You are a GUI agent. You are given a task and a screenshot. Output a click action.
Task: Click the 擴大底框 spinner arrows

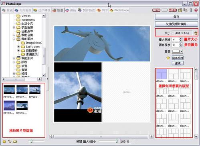click(181, 39)
